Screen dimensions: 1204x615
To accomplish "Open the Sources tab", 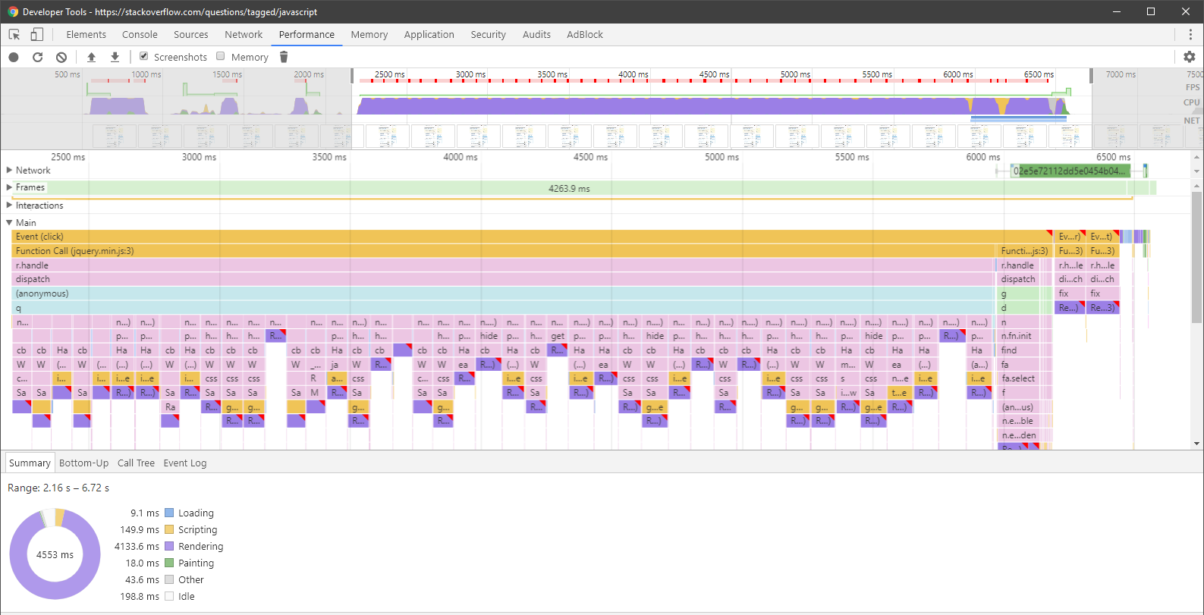I will point(190,34).
